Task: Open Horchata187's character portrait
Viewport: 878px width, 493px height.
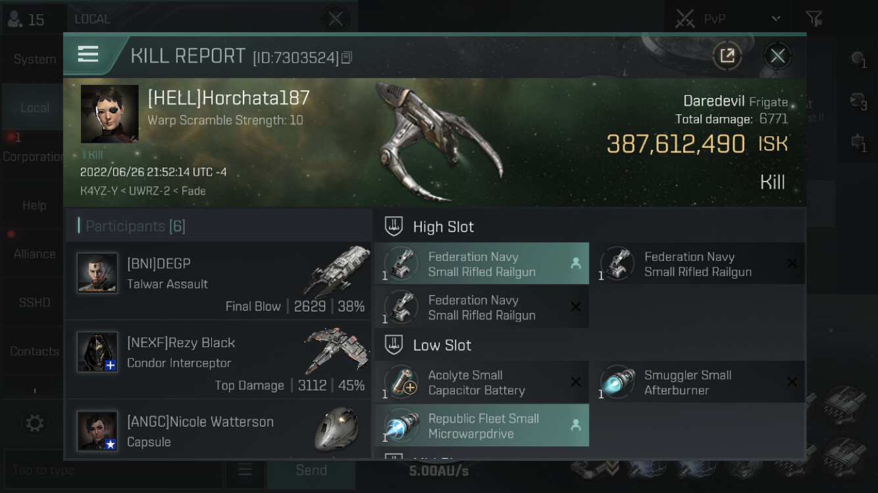Action: pos(109,114)
